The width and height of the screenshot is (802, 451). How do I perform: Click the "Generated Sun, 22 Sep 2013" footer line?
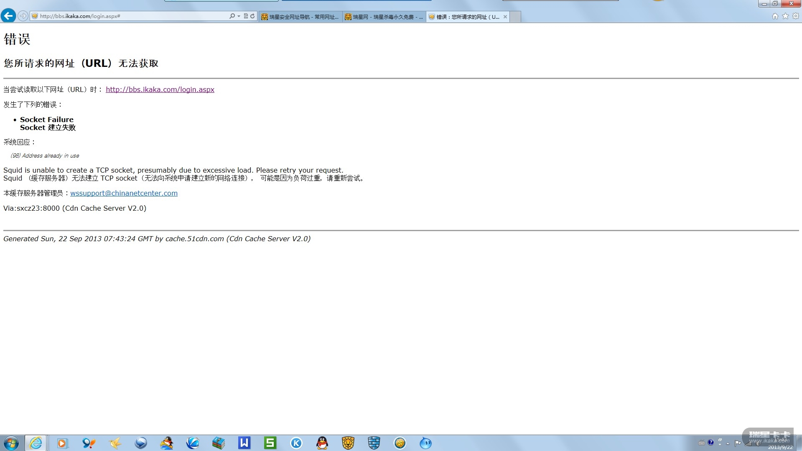[157, 239]
